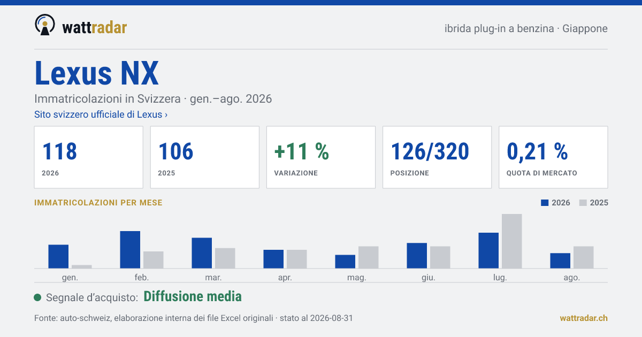Open the official Lexus Swiss site link
Screen dimensions: 642x337
(x=101, y=114)
